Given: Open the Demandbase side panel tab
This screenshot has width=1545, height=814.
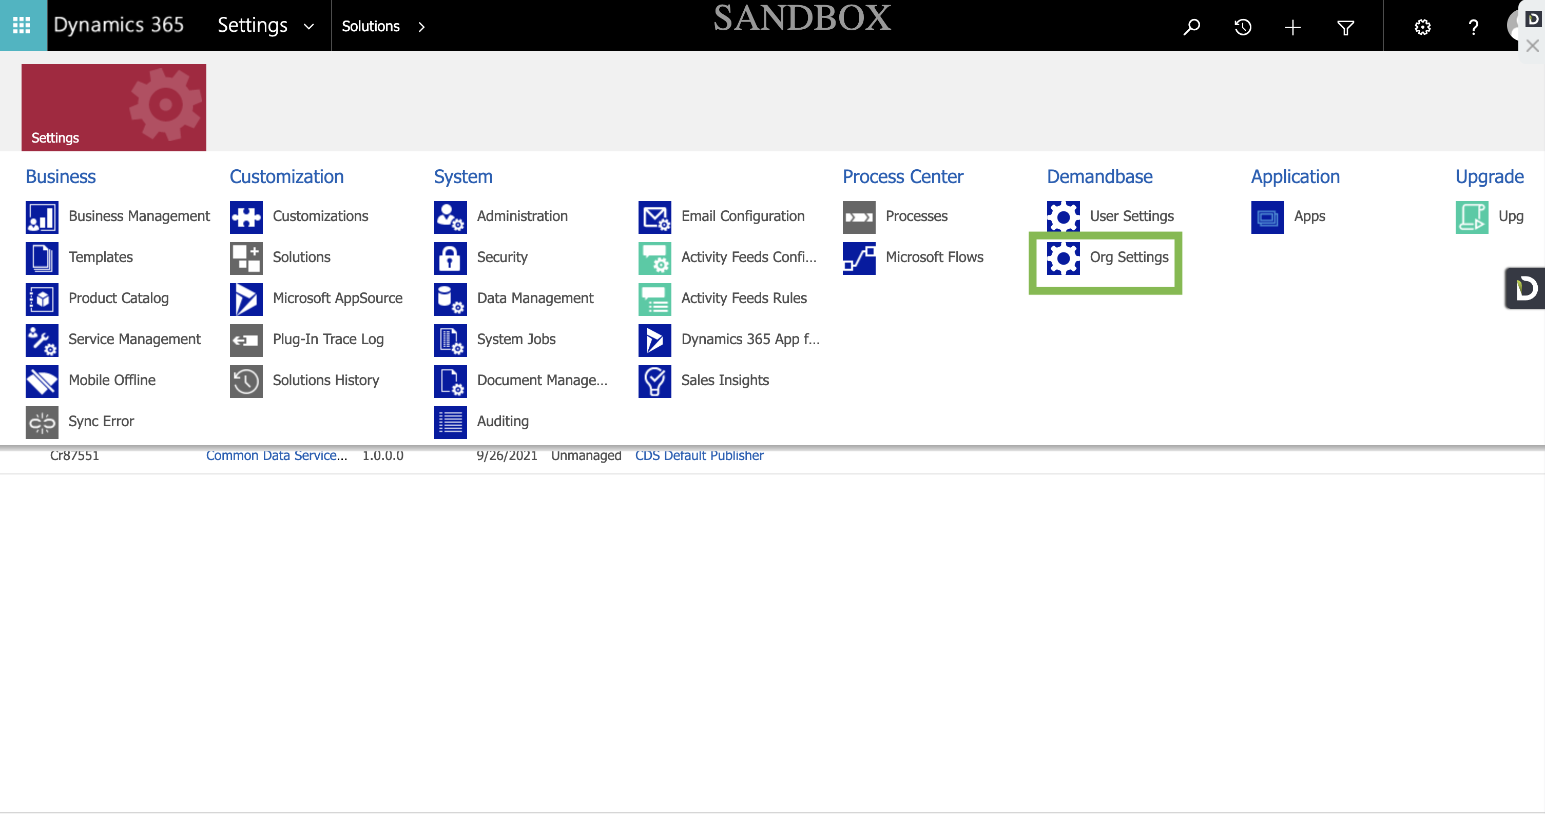Looking at the screenshot, I should [1526, 288].
